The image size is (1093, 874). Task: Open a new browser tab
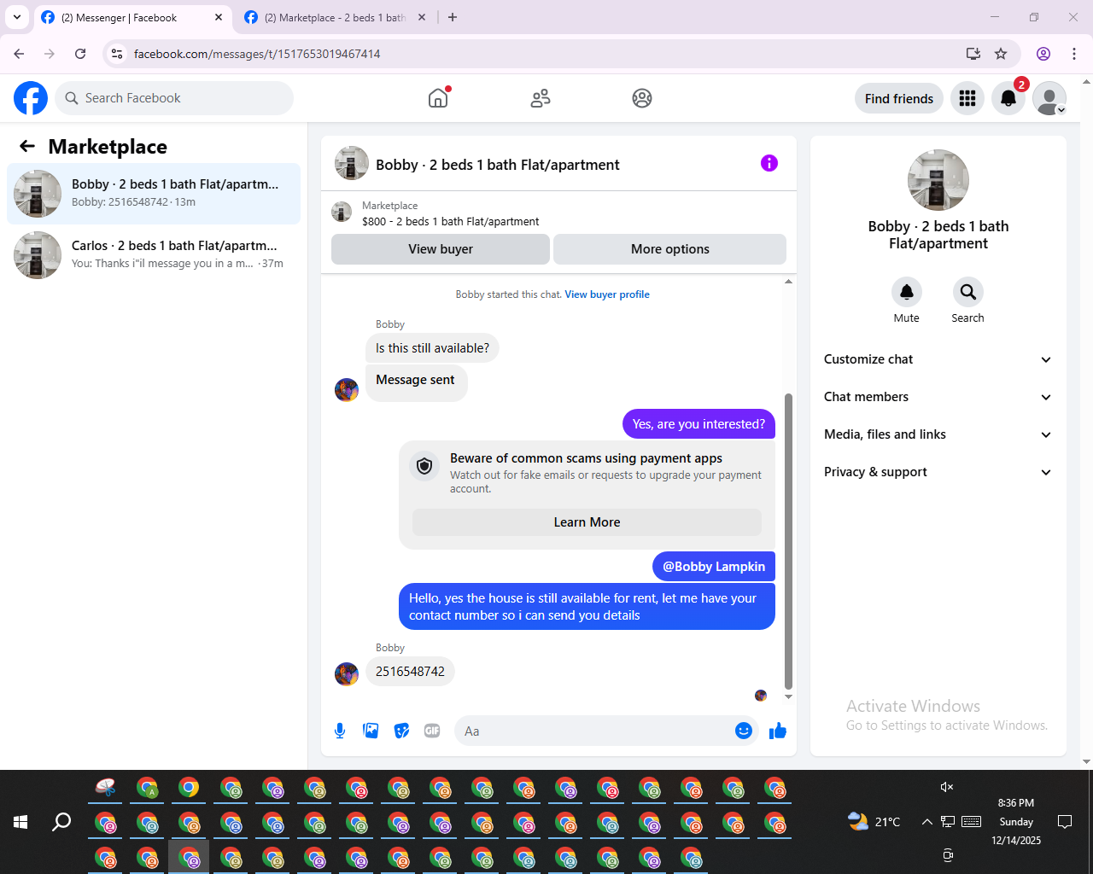click(453, 17)
